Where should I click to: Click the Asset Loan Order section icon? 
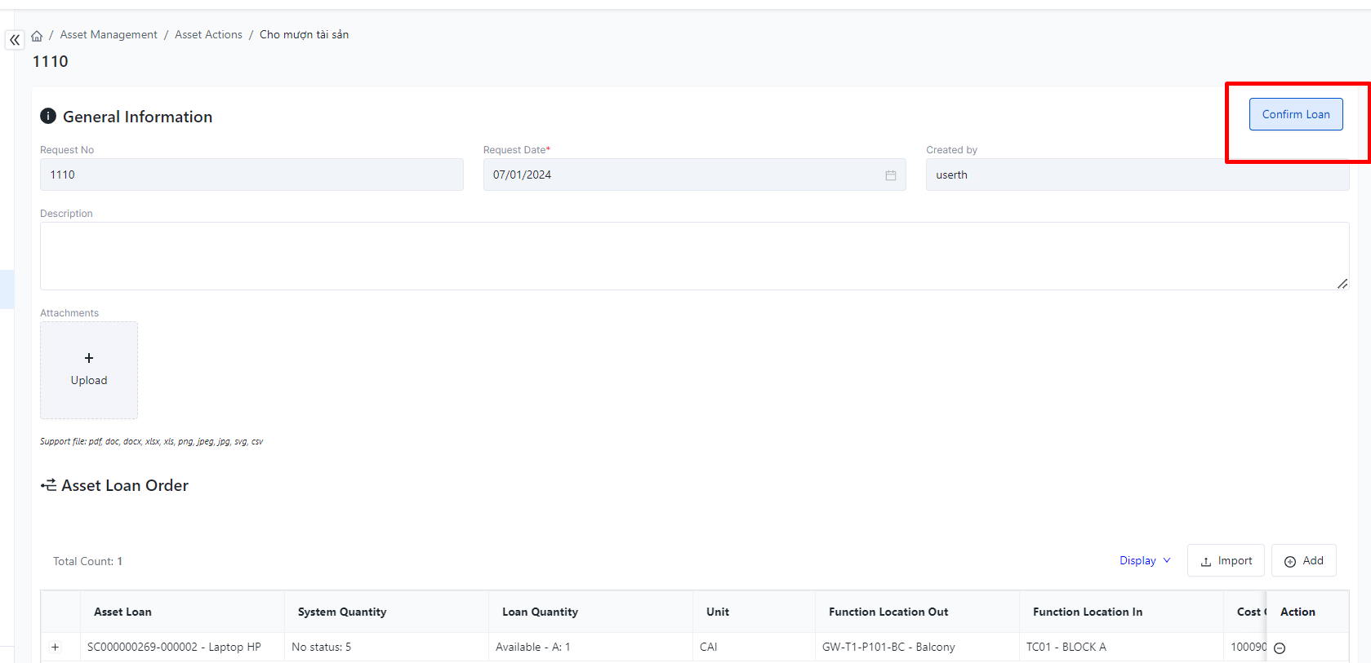pos(48,485)
